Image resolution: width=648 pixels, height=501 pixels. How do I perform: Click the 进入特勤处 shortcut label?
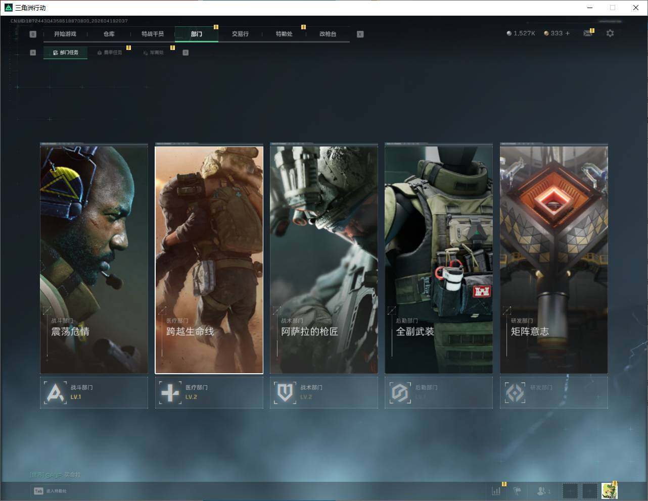(57, 491)
